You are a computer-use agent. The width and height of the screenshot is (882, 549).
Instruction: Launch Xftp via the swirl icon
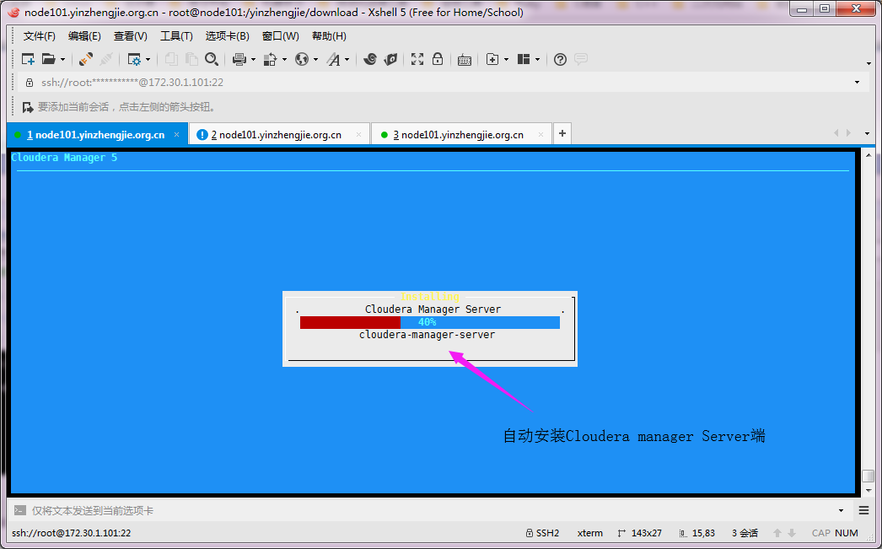tap(369, 59)
